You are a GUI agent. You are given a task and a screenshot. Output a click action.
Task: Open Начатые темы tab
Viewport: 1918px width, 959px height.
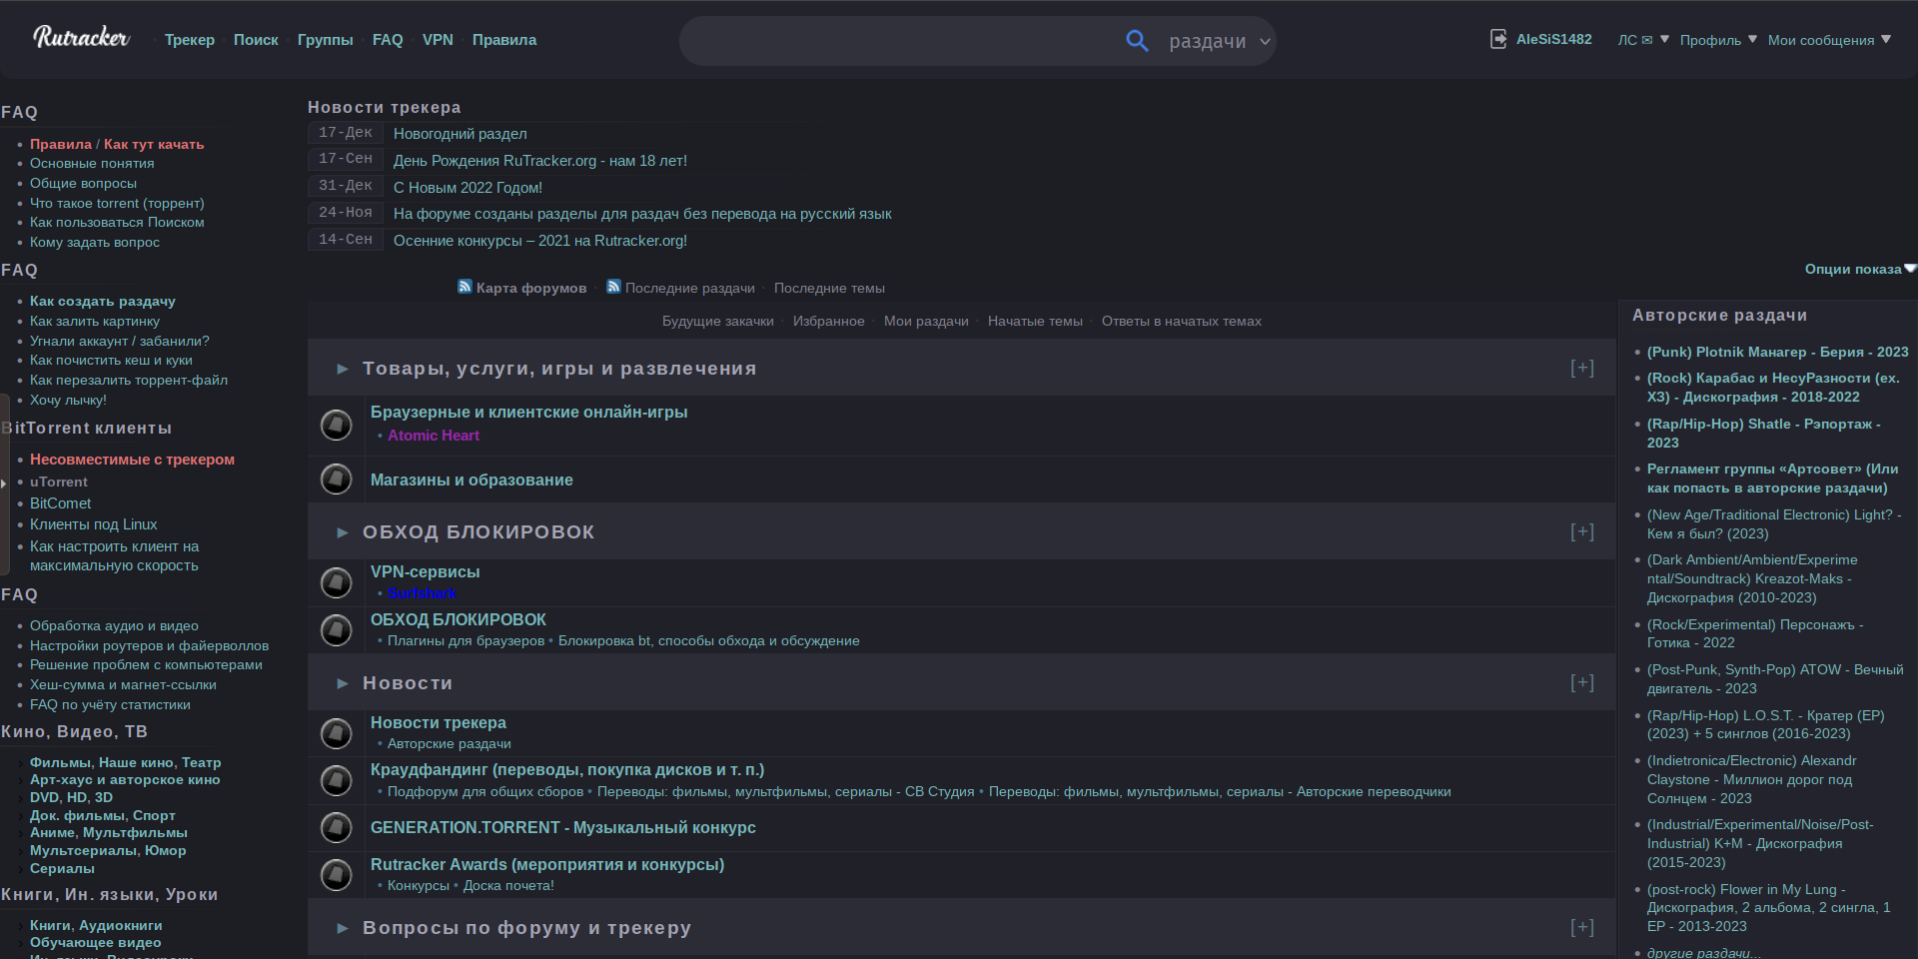pos(1035,321)
